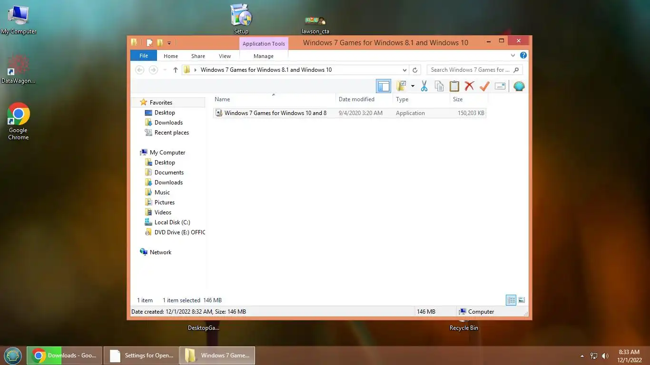Go up one folder level
Viewport: 650px width, 365px height.
tap(175, 70)
